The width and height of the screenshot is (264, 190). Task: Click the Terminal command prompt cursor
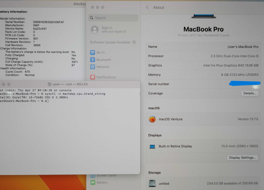coord(48,101)
